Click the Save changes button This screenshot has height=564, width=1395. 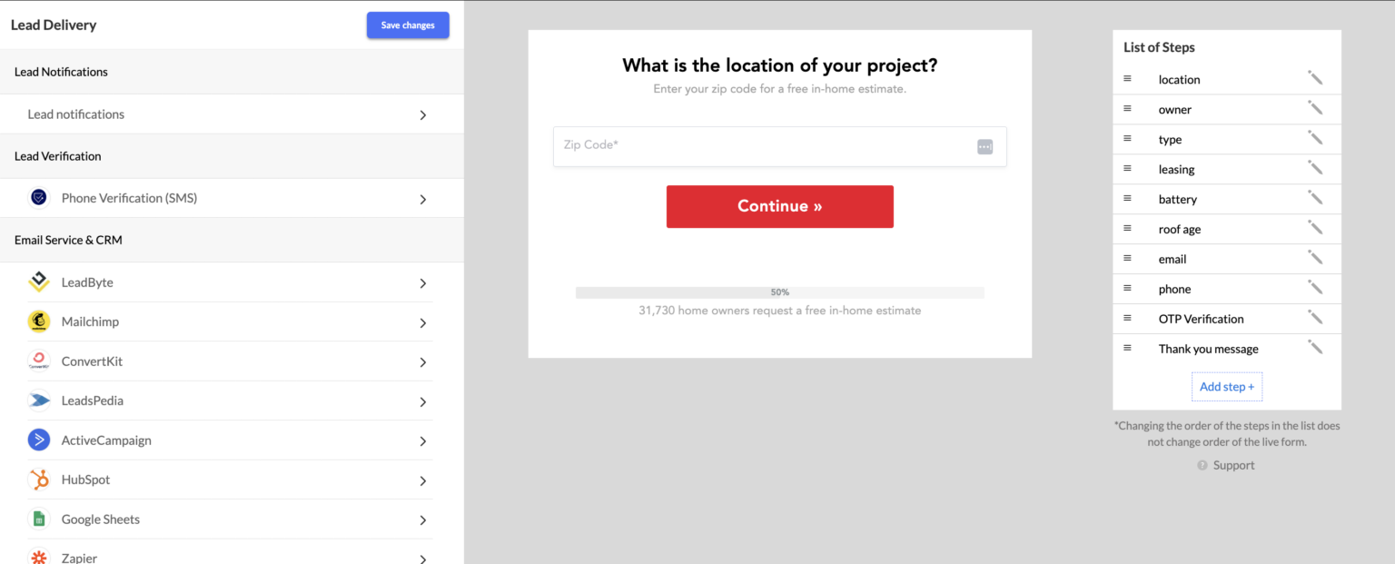(x=408, y=25)
